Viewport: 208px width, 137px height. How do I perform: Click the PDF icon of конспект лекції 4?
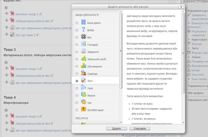[x=12, y=116]
